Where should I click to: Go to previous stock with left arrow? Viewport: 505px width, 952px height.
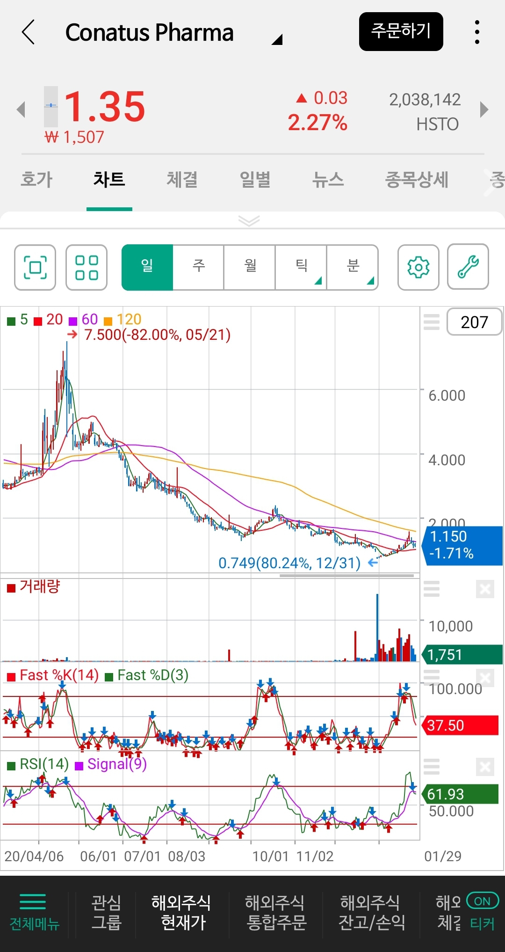pos(21,110)
